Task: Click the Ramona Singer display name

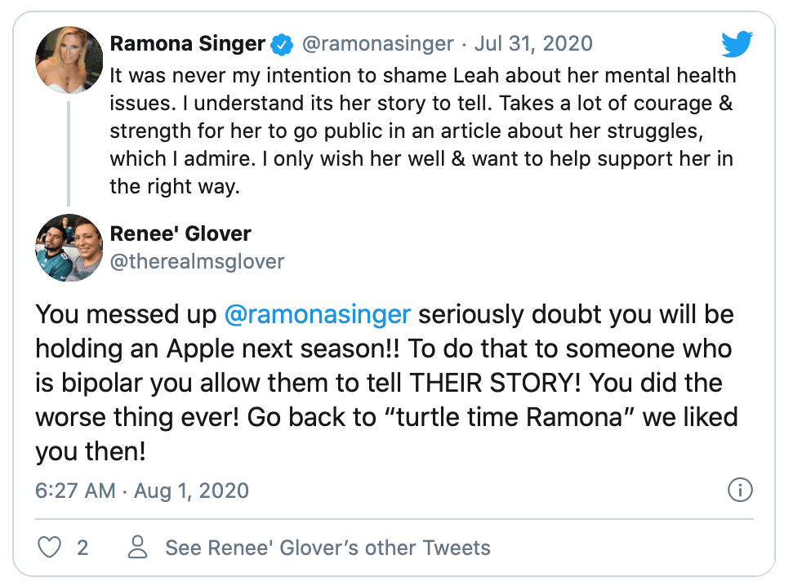Action: [188, 44]
